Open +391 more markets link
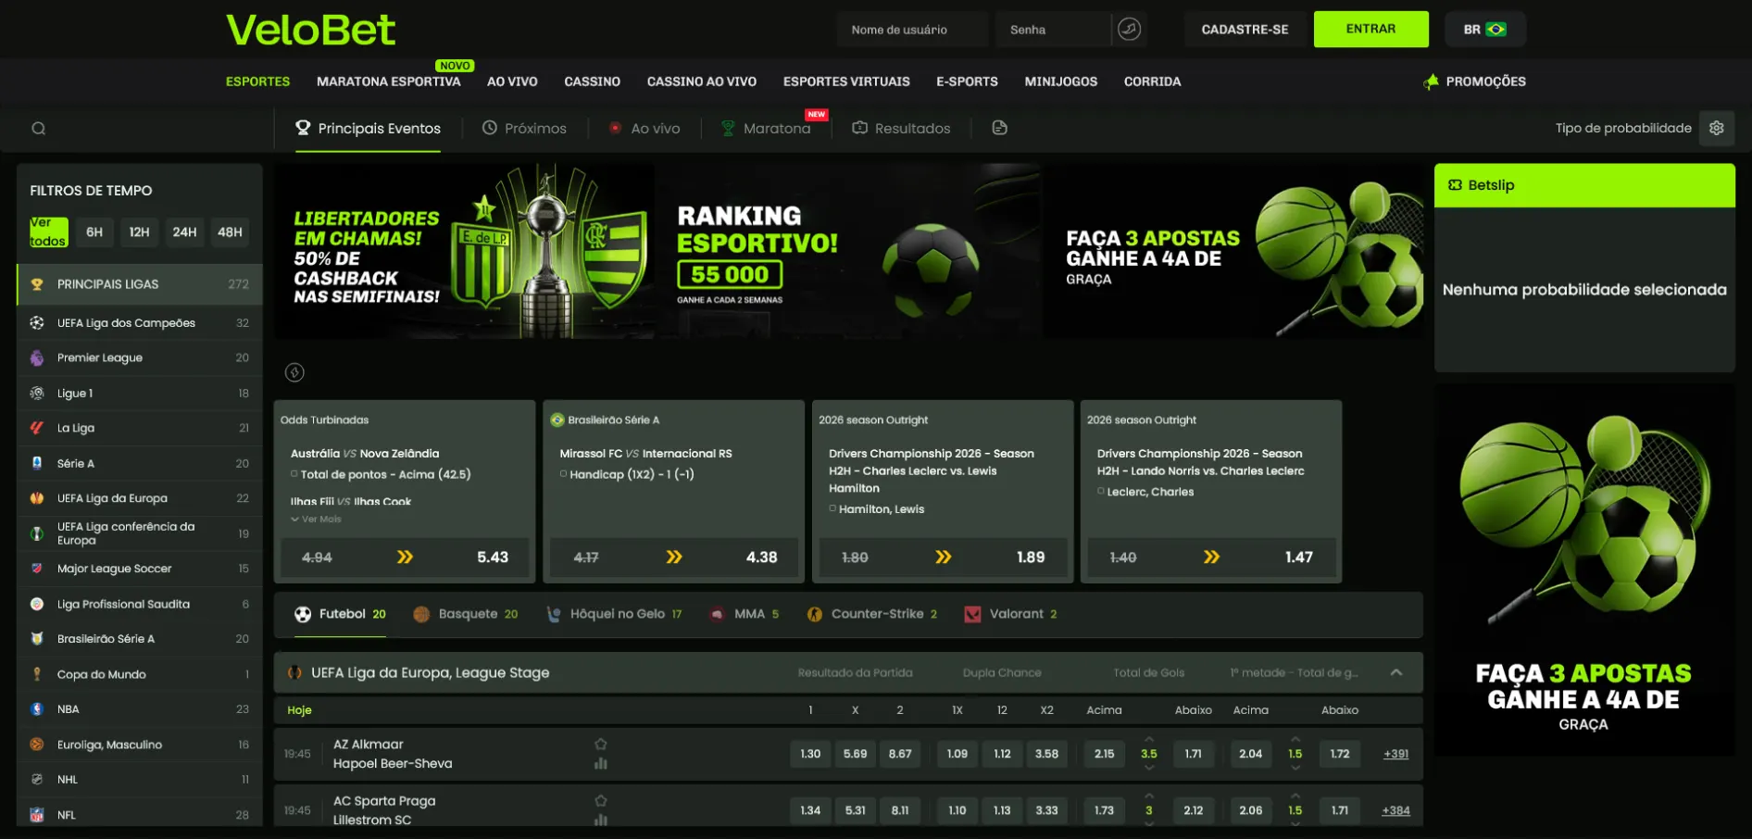 coord(1395,754)
